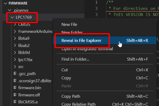
Task: Expand the FrameworkArduino folder chevron
Action: click(x=15, y=32)
